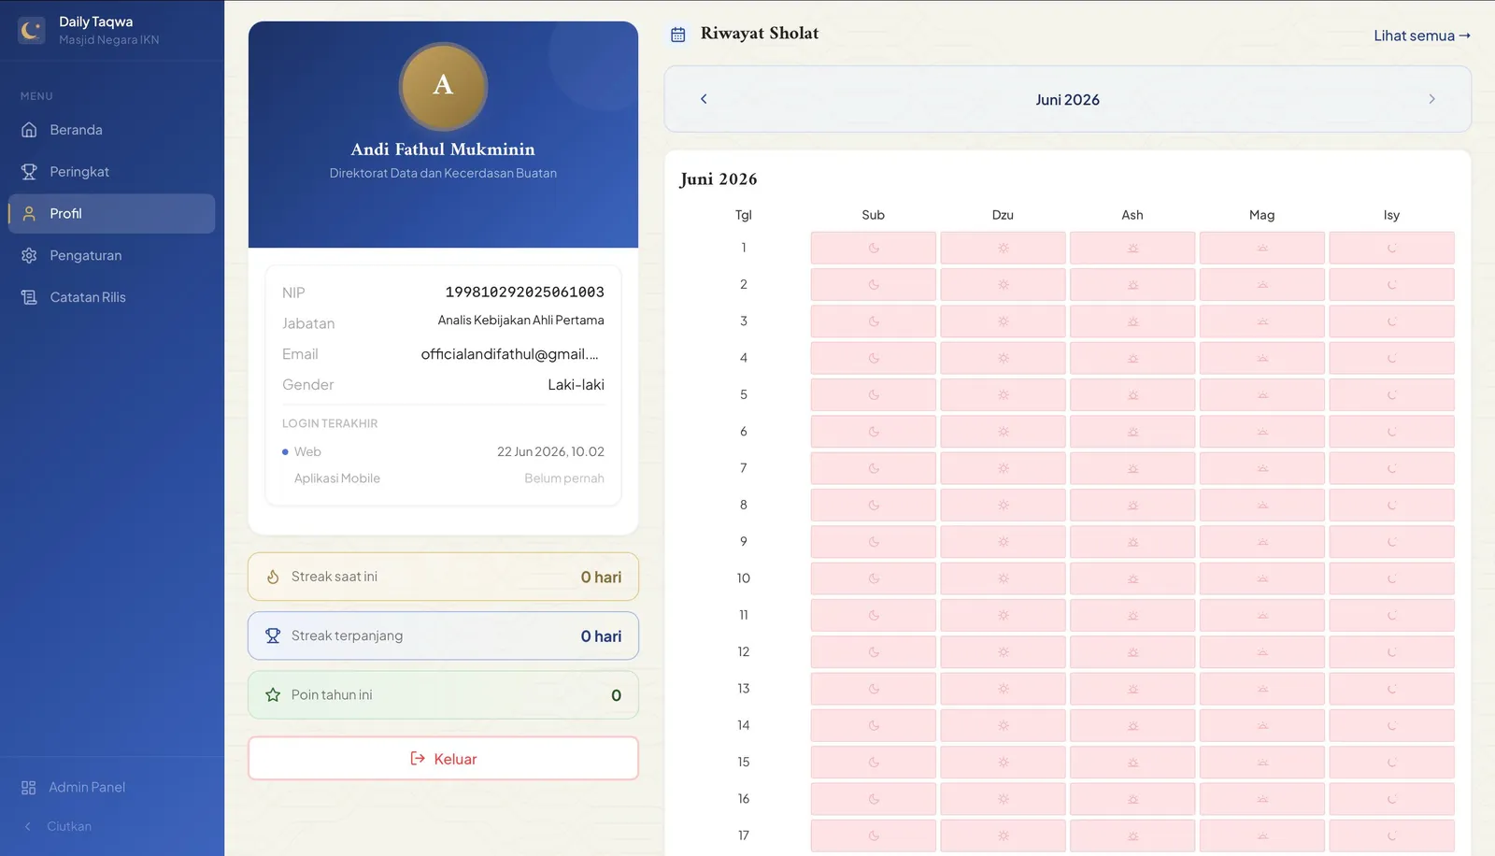
Task: Go to previous month with left chevron
Action: tap(704, 99)
